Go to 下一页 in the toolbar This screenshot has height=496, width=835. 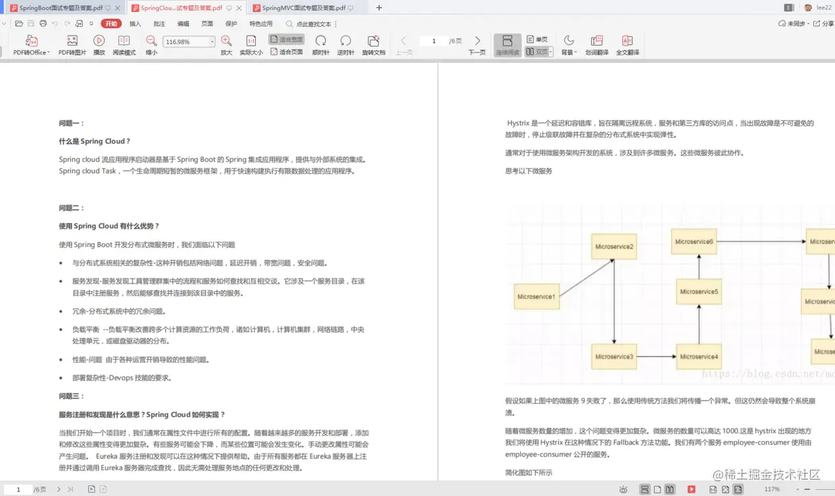pos(477,45)
